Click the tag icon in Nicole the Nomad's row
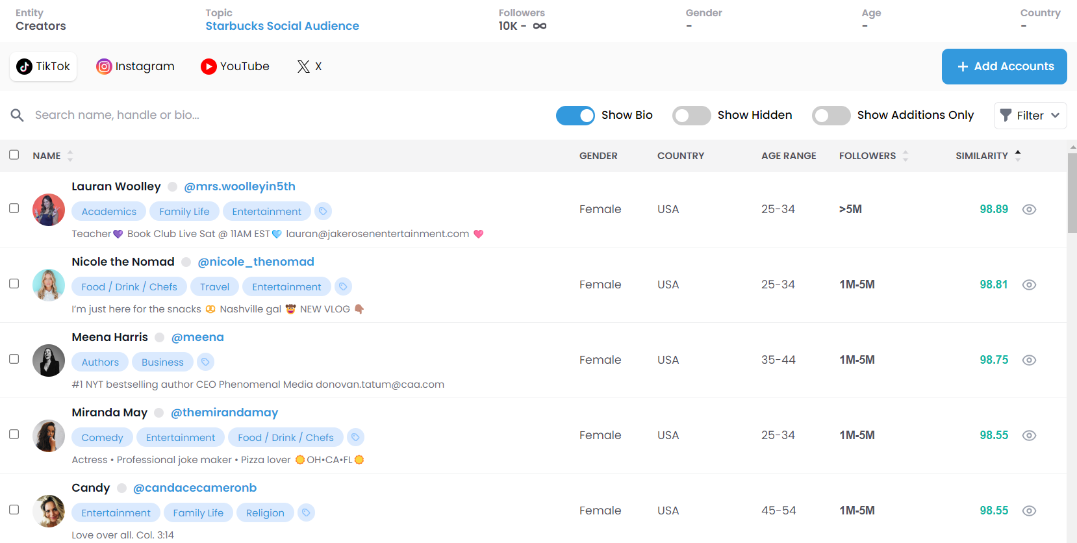1077x543 pixels. click(x=343, y=286)
